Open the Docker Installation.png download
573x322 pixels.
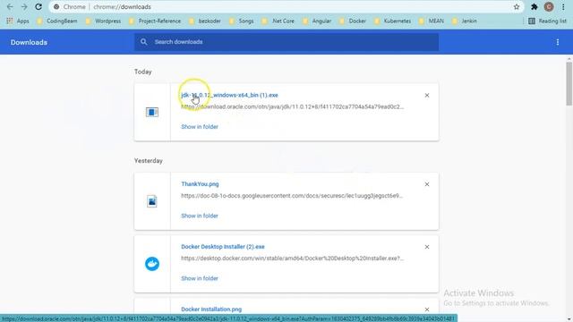211,309
